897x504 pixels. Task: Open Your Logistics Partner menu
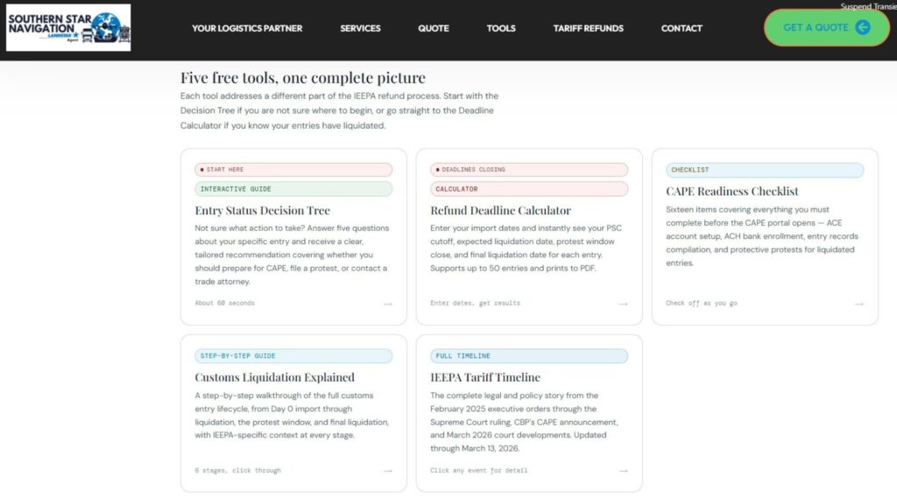[247, 28]
